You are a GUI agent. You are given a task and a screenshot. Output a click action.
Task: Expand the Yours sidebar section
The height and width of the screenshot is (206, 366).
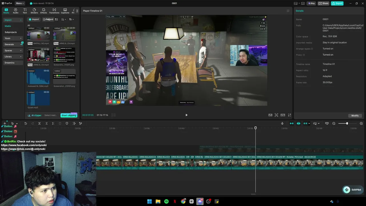13,38
